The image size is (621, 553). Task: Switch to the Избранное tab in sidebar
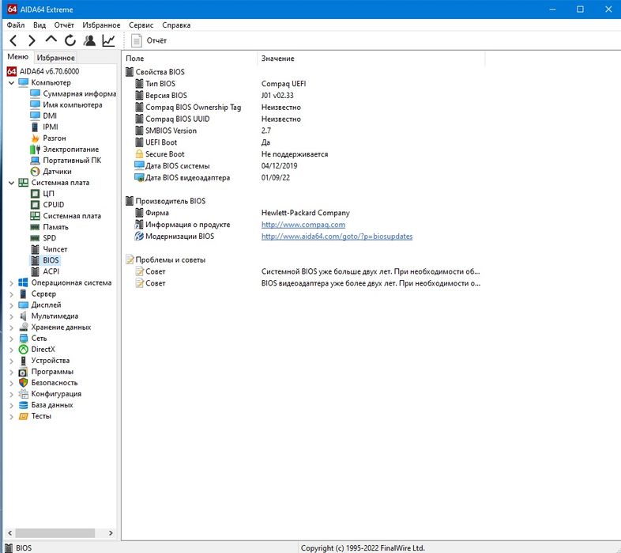click(x=56, y=58)
